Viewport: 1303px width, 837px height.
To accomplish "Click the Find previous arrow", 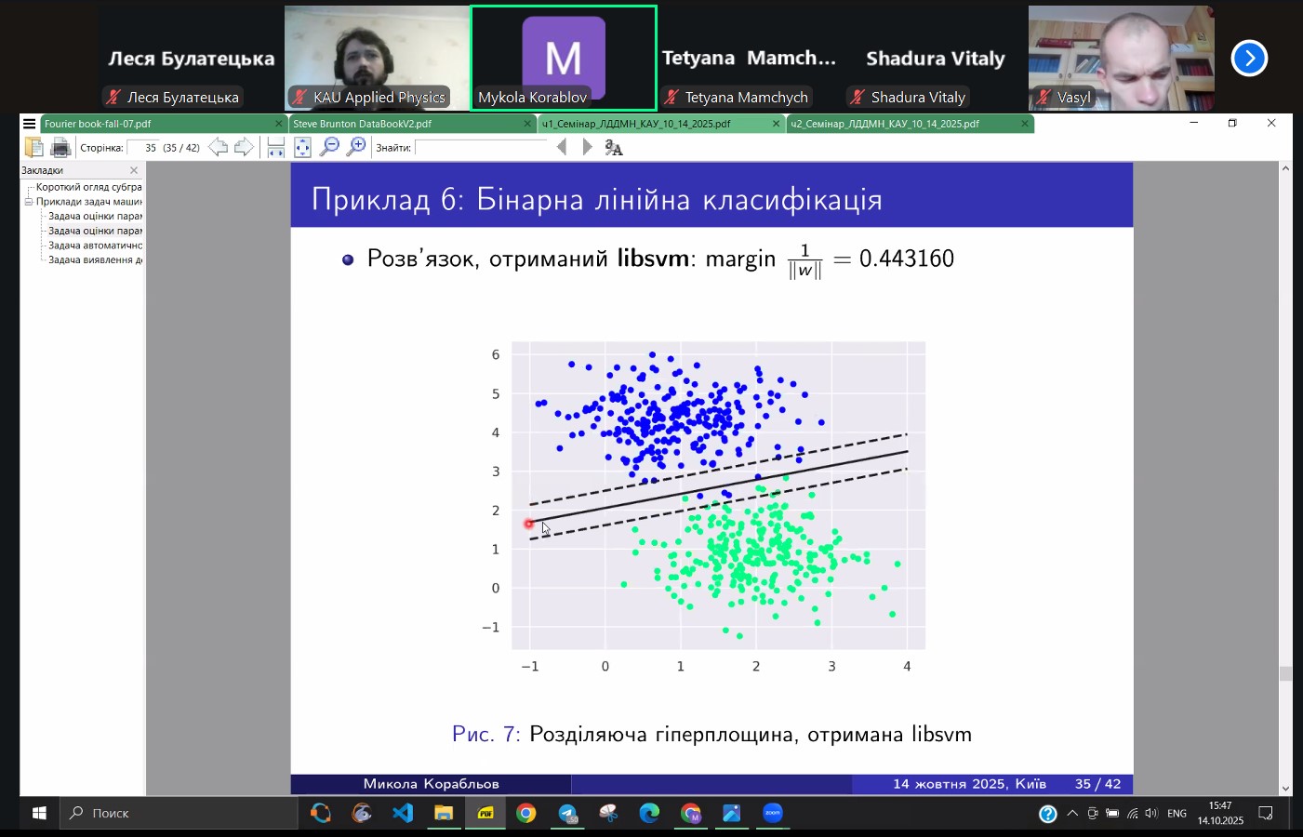I will (x=562, y=147).
